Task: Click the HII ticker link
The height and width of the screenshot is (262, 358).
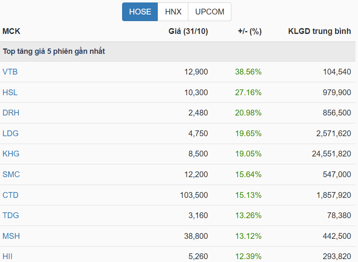Action: (x=7, y=256)
